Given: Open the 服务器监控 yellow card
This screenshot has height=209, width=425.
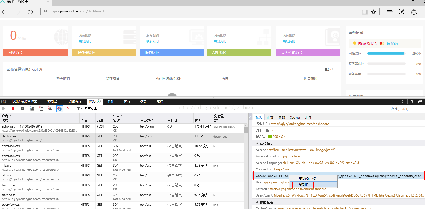Looking at the screenshot, I should pyautogui.click(x=104, y=41).
